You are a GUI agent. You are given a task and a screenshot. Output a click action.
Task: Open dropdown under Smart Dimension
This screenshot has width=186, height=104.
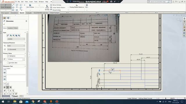6,10
